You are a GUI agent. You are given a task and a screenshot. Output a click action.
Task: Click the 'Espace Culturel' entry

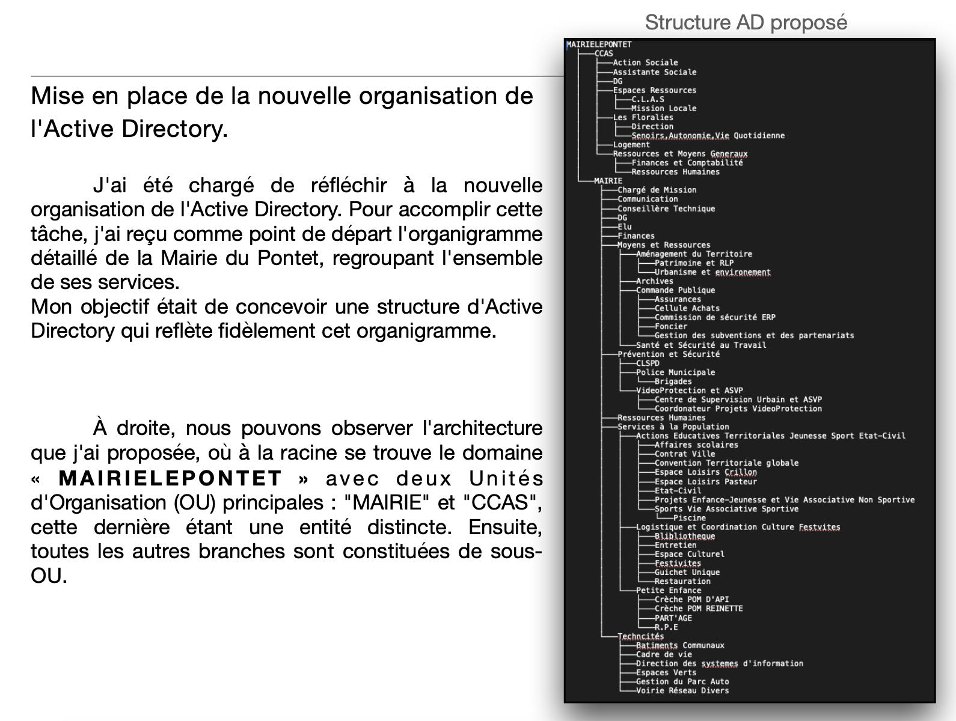(x=690, y=555)
